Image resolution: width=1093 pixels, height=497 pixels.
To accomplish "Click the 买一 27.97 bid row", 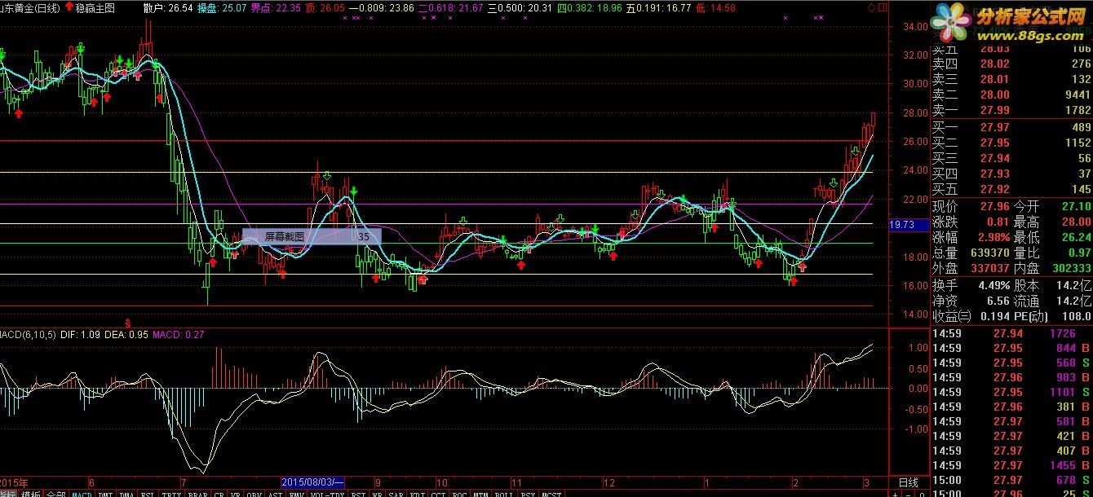I will click(x=1011, y=127).
